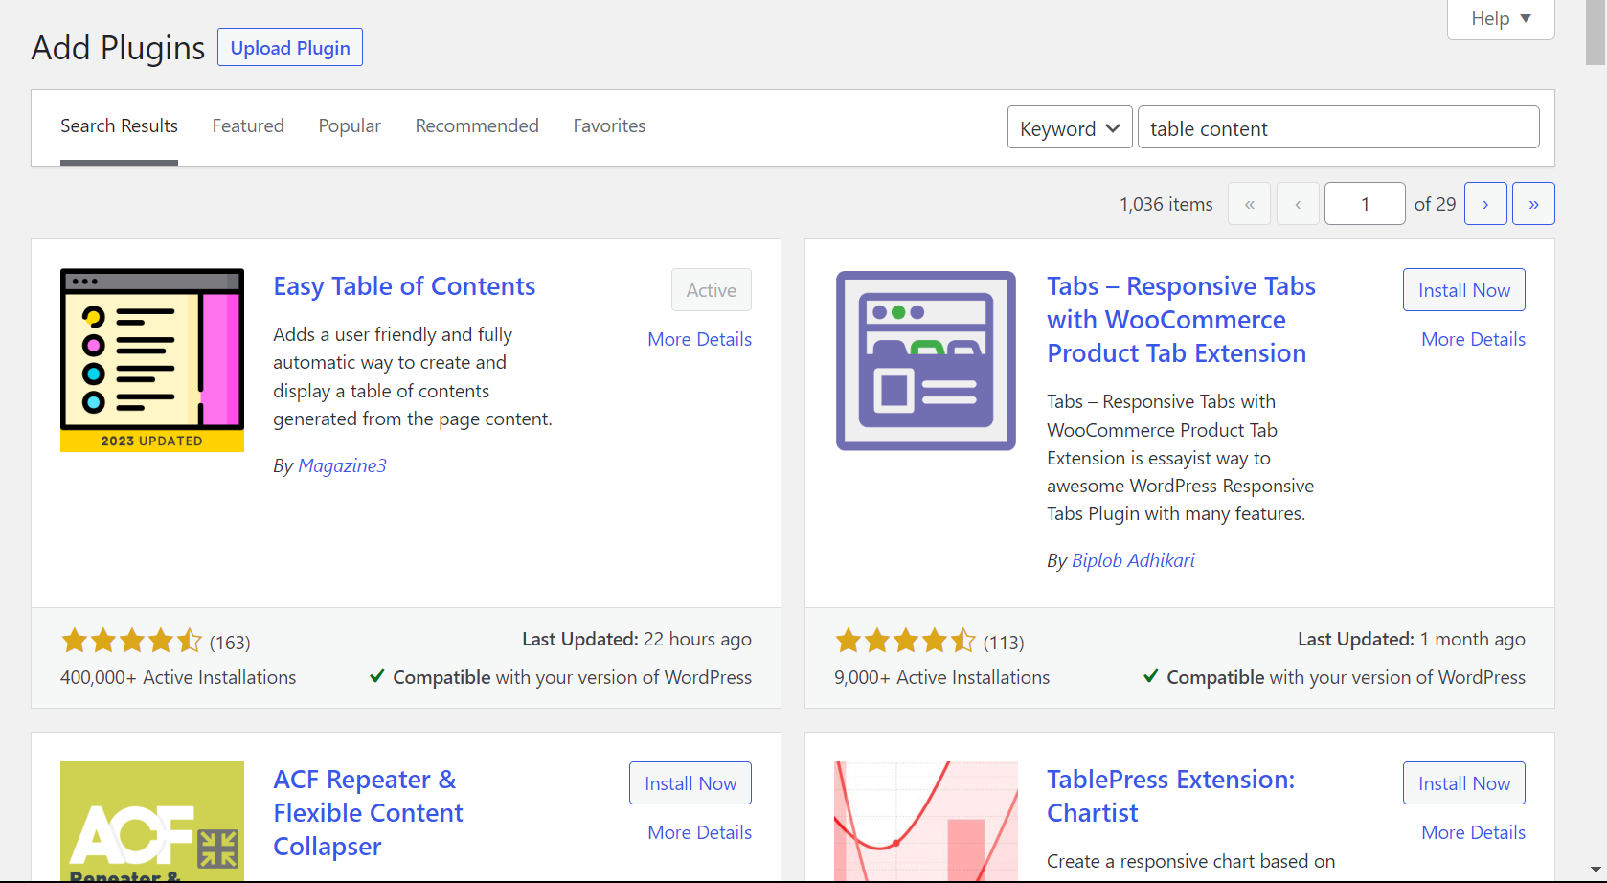
Task: Click the Easy Table of Contents plugin icon
Action: (x=152, y=360)
